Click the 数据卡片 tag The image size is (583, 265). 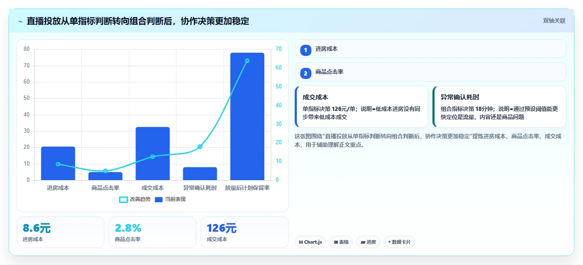pyautogui.click(x=399, y=242)
